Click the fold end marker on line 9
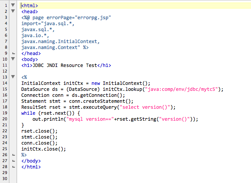 (x=14, y=53)
